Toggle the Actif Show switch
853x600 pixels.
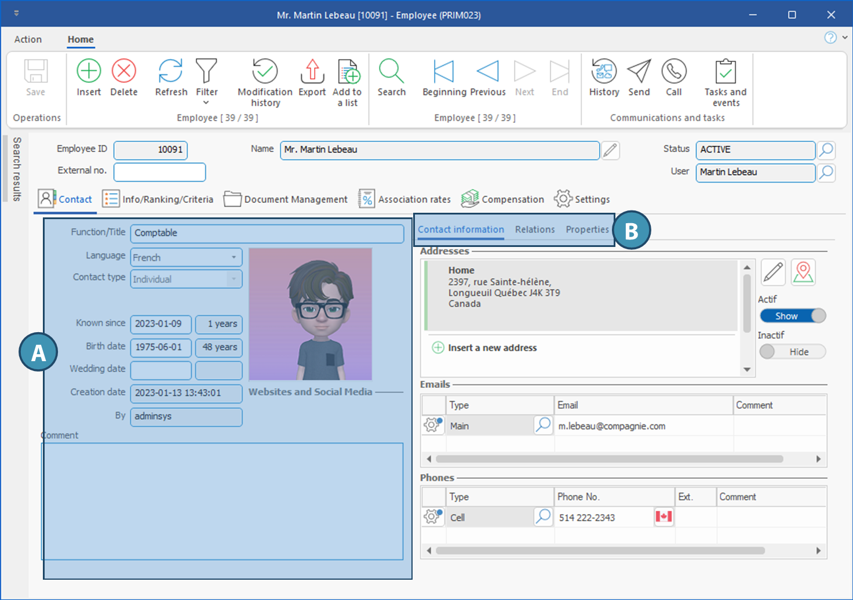[792, 316]
